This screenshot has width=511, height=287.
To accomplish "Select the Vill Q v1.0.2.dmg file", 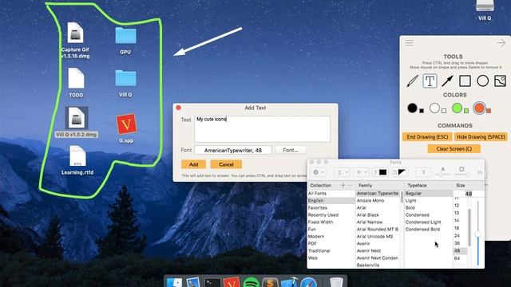I will point(77,122).
